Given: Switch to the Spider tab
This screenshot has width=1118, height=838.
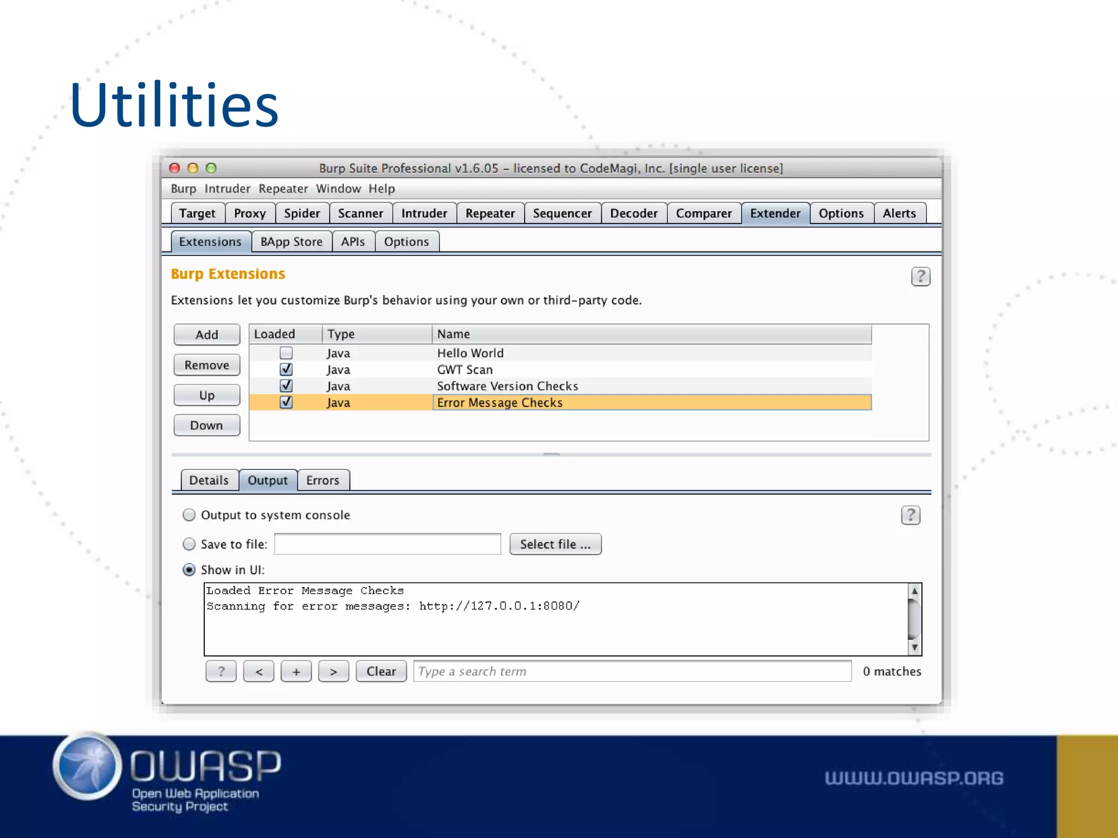Looking at the screenshot, I should click(302, 213).
